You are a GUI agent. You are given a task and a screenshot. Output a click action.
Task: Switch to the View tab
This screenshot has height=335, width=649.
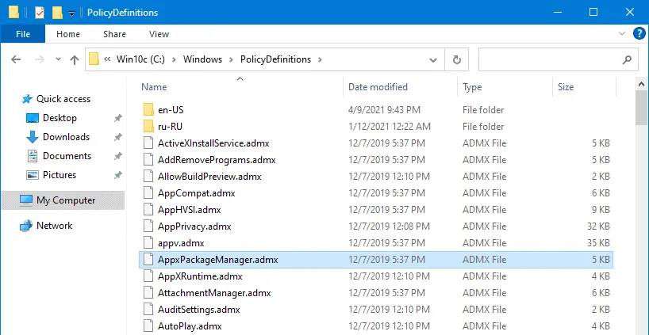click(x=159, y=34)
